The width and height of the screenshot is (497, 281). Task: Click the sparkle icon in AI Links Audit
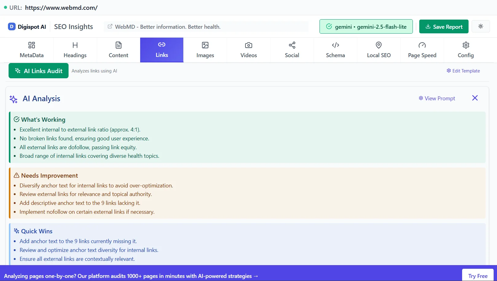coord(18,71)
